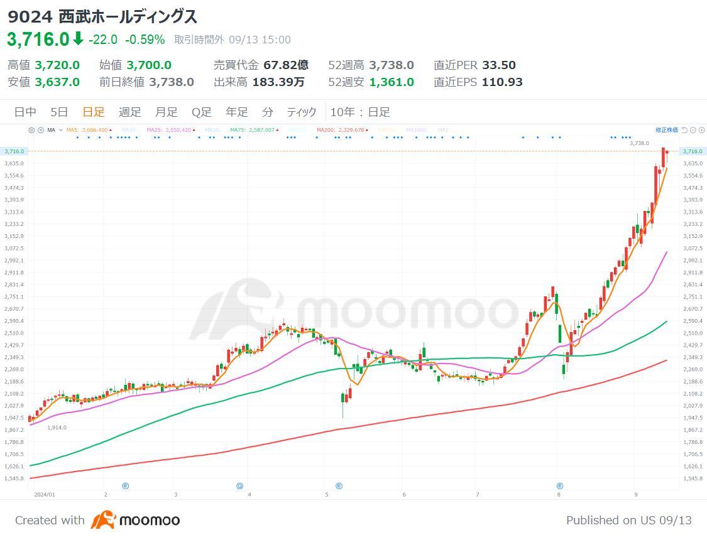
Task: Zoom in using the plus icon top right
Action: (702, 130)
